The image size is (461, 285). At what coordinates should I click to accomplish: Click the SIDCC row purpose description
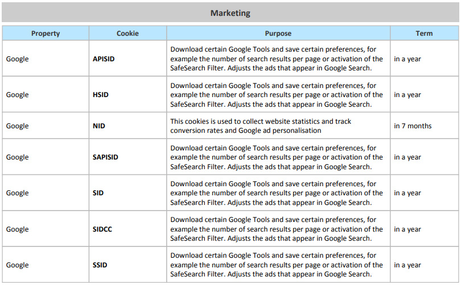pos(277,229)
